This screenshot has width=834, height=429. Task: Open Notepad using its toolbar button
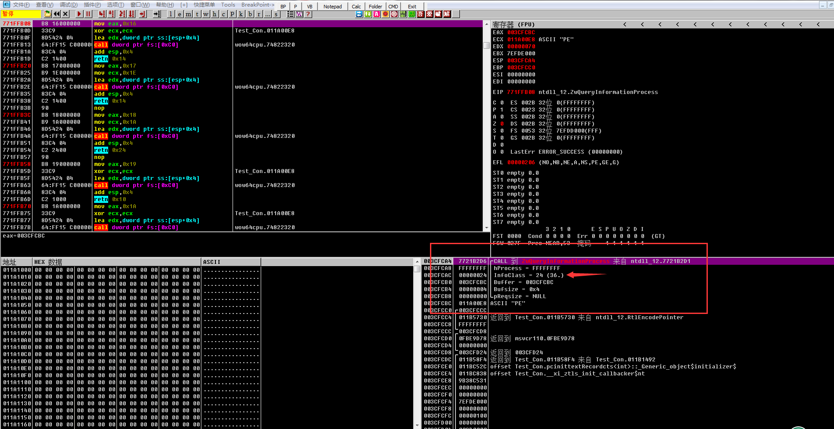(x=332, y=6)
